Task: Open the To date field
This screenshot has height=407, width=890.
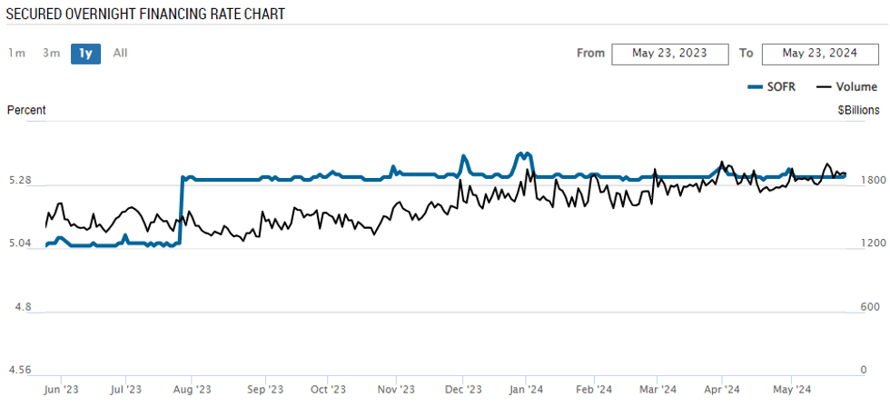Action: 819,53
